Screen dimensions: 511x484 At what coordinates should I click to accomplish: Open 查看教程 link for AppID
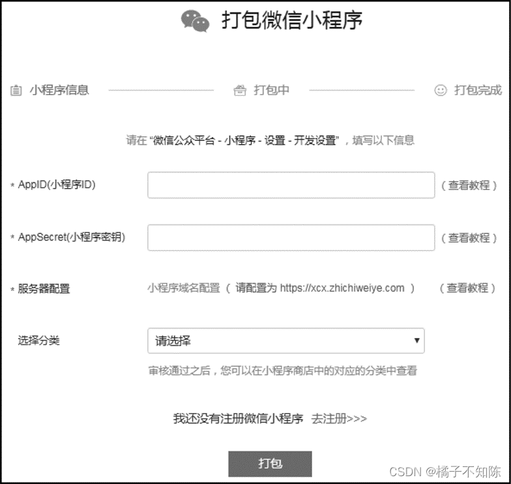coord(469,185)
